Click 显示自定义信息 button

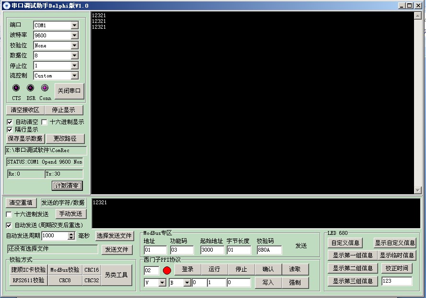pos(395,243)
